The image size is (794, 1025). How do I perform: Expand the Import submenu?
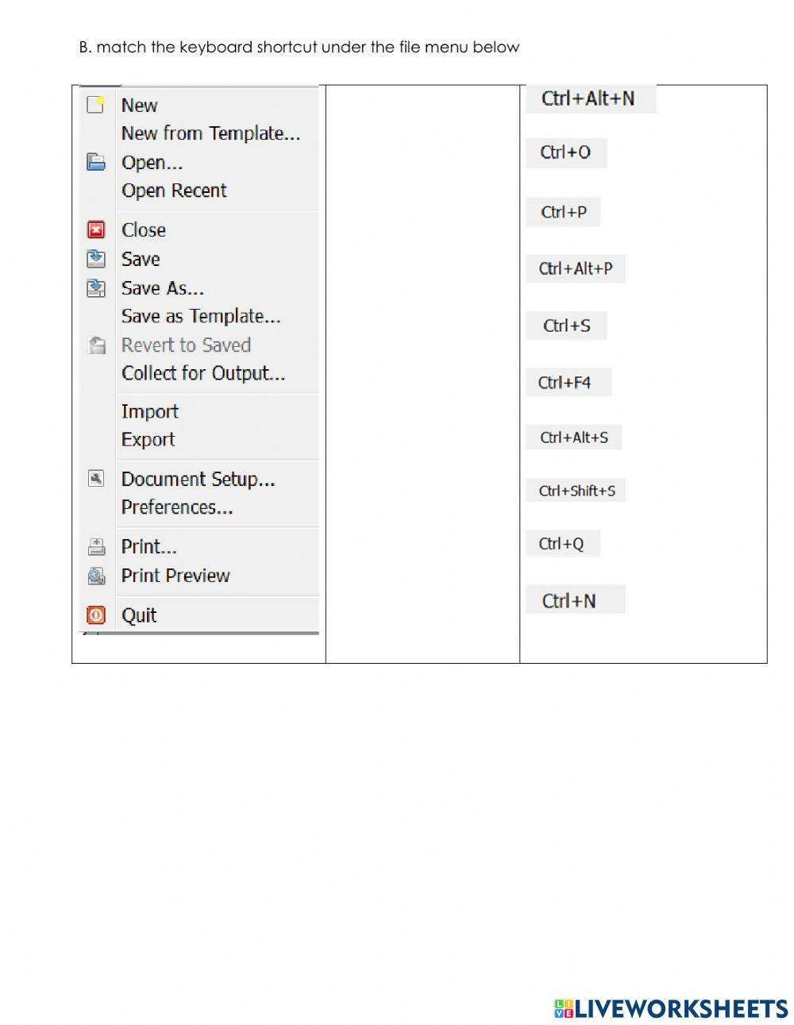(x=149, y=411)
